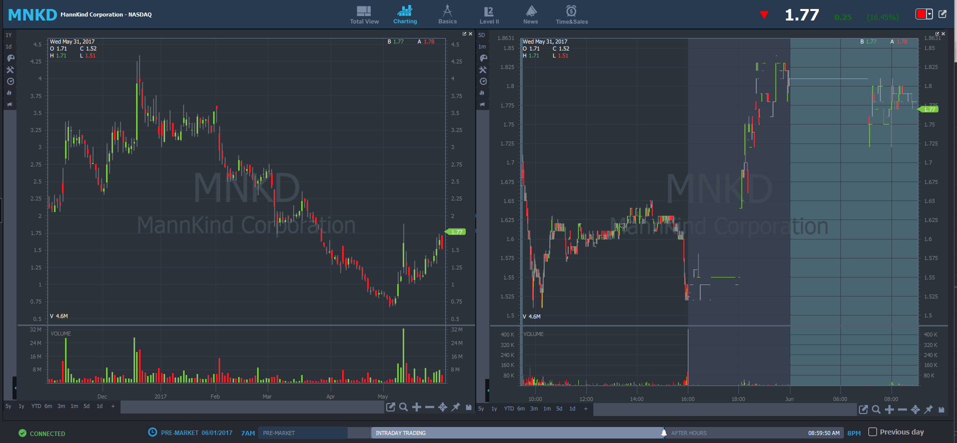
Task: Open the red color picker dropdown in header
Action: [924, 14]
